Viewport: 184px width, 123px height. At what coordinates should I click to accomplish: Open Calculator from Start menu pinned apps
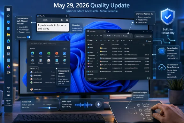coord(41,61)
